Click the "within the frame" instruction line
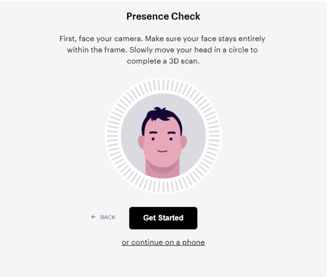This screenshot has width=328, height=277. tap(162, 50)
